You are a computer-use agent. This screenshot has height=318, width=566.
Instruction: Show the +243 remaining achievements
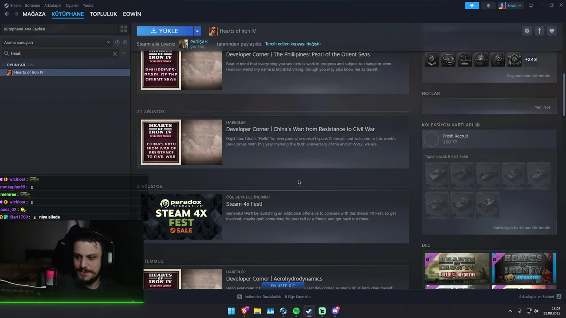(x=531, y=60)
